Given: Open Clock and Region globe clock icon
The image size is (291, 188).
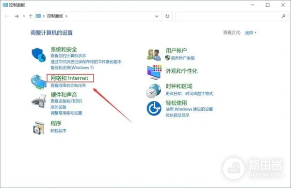Looking at the screenshot, I should tap(154, 91).
